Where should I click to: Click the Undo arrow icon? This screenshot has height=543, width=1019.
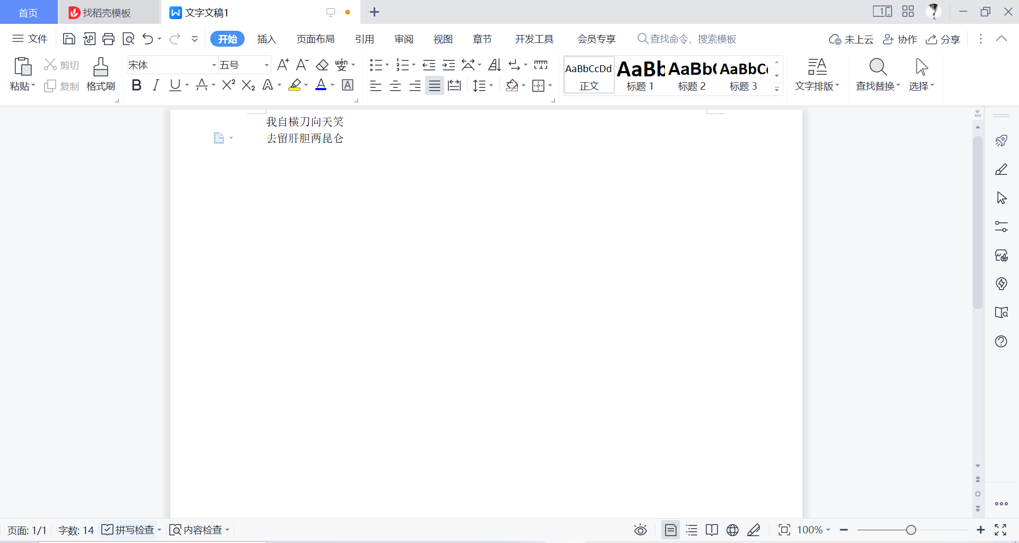click(x=148, y=39)
